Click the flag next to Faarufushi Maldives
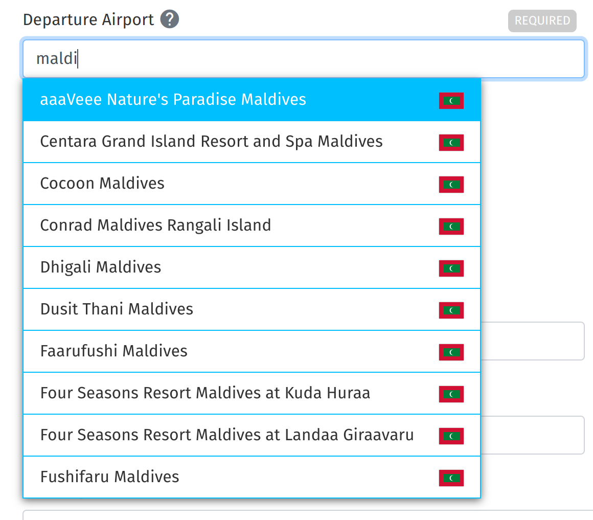Viewport: 593px width, 520px height. (x=451, y=352)
